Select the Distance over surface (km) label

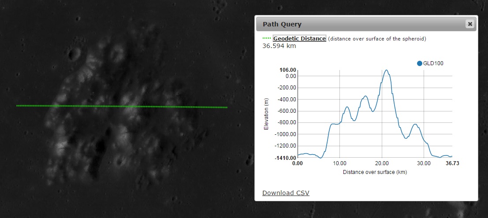[x=375, y=172]
